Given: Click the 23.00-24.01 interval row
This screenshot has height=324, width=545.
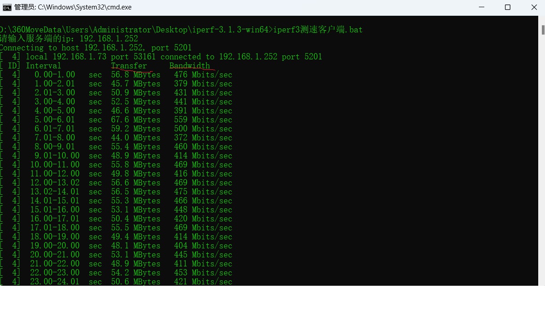Looking at the screenshot, I should (x=116, y=282).
